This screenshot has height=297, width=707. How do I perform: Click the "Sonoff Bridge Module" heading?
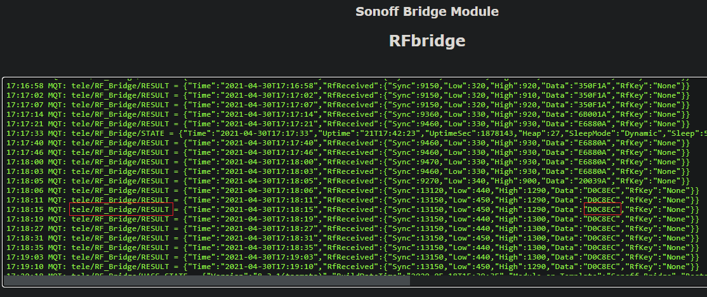tap(427, 11)
